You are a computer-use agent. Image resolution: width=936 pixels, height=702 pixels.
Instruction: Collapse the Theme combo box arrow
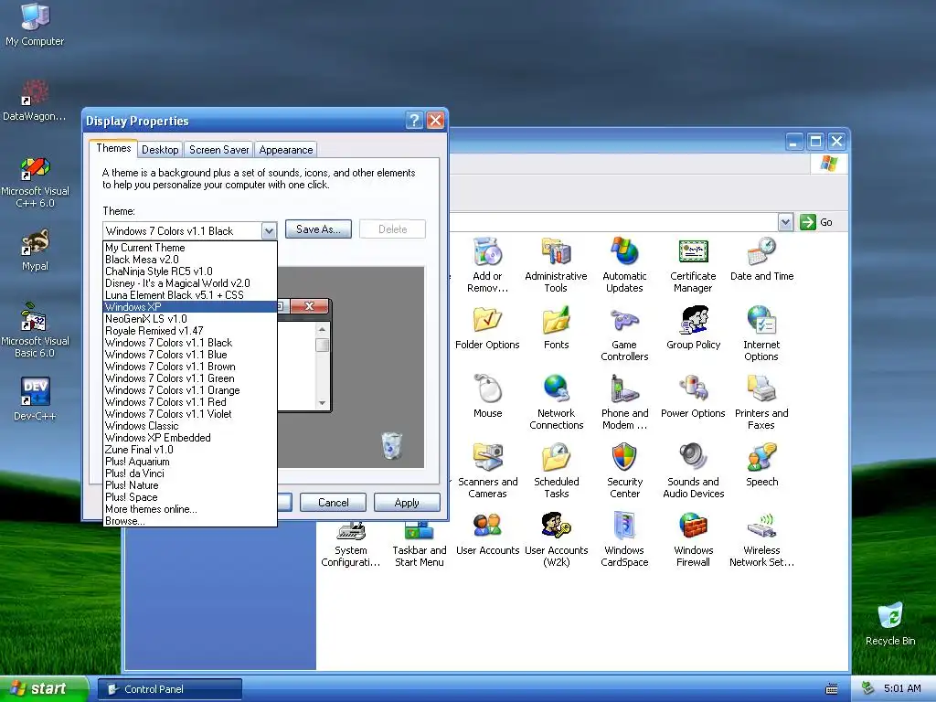pyautogui.click(x=270, y=230)
